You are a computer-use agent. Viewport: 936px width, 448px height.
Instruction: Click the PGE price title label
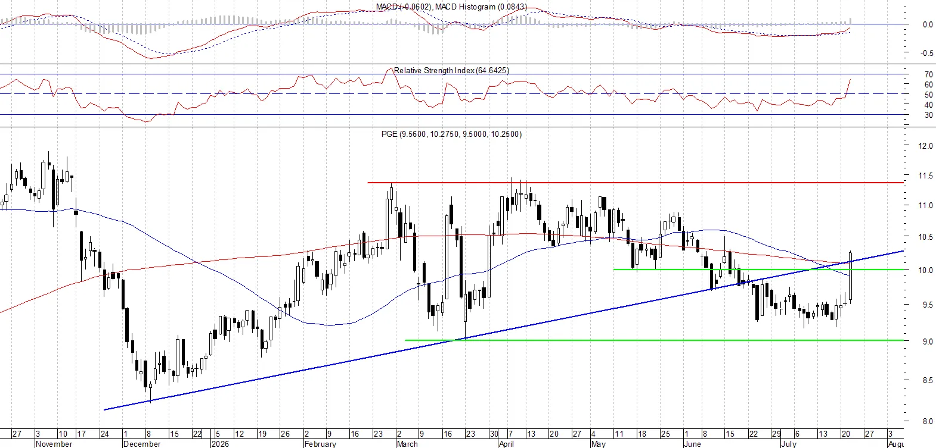coord(451,134)
